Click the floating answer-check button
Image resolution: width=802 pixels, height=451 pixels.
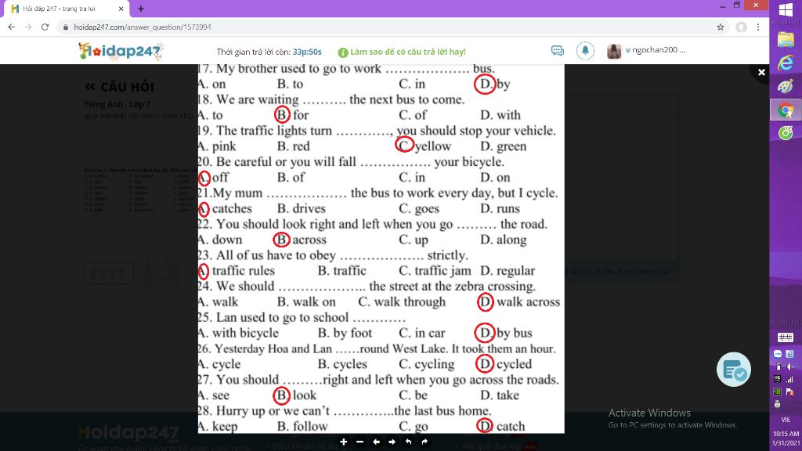(733, 370)
